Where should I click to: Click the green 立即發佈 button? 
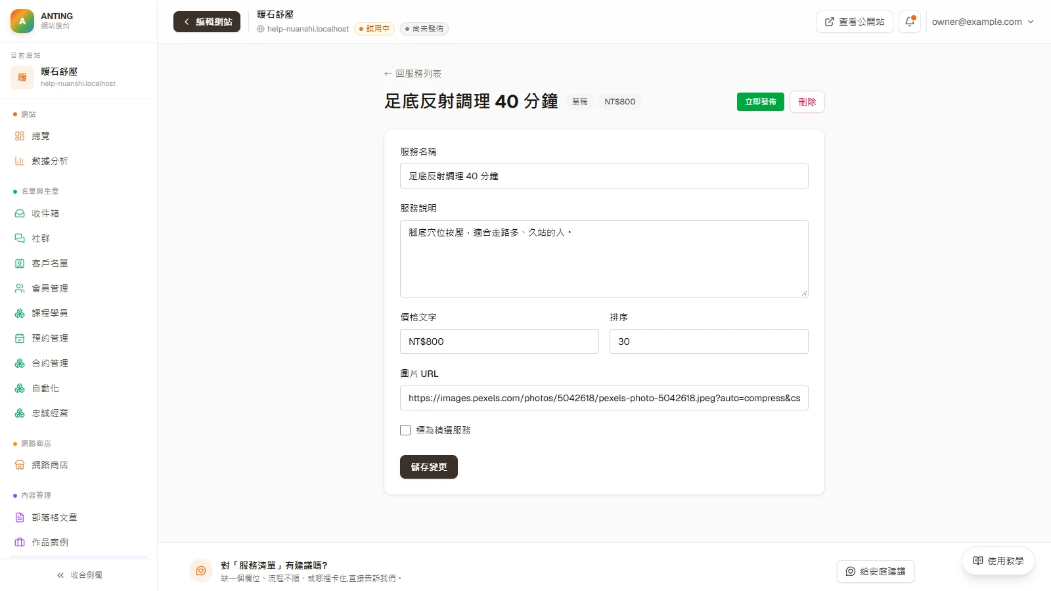[761, 102]
